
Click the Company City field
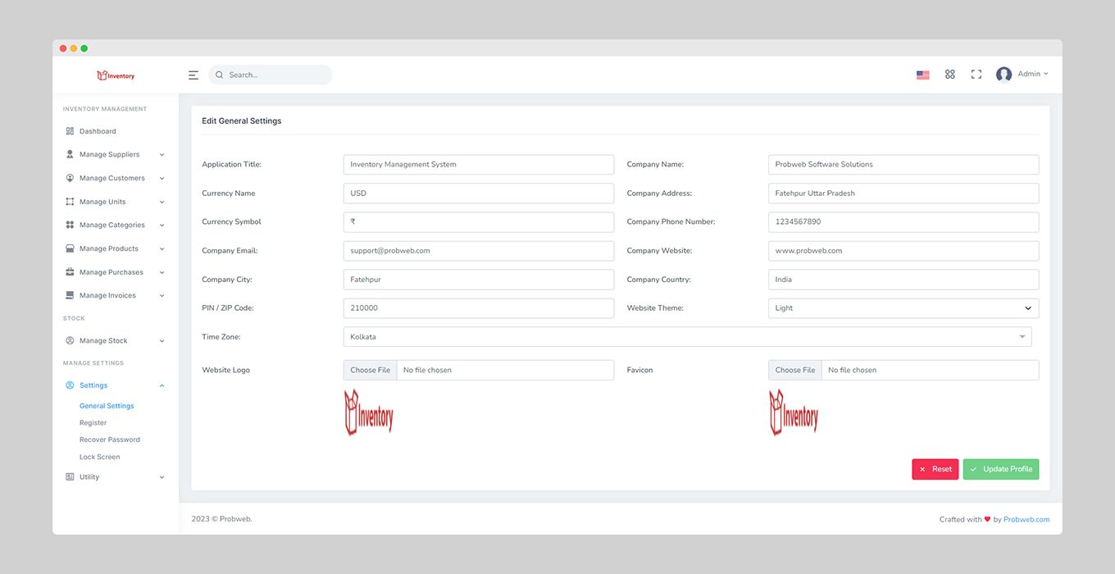click(x=479, y=280)
